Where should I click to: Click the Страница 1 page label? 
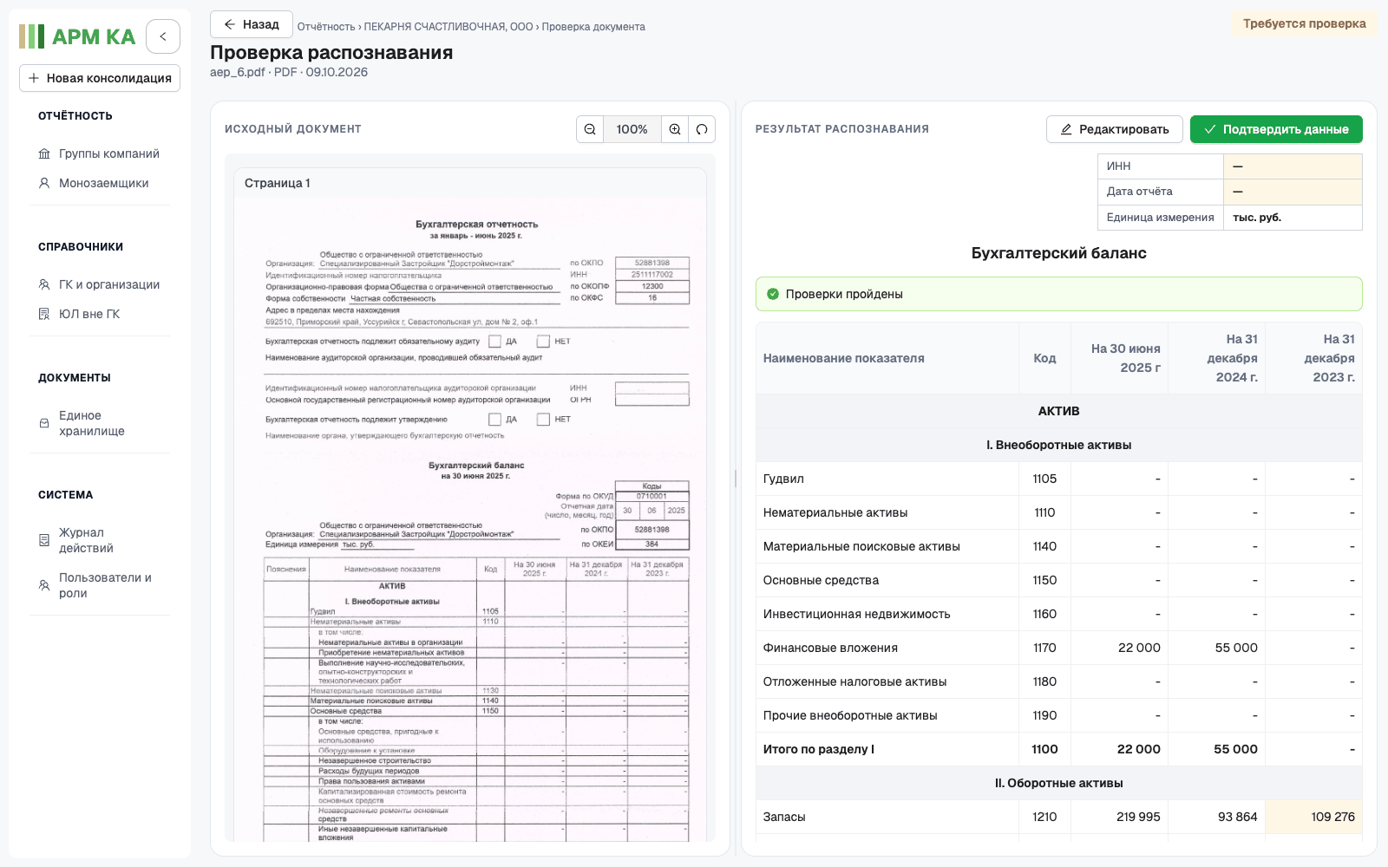click(x=278, y=183)
